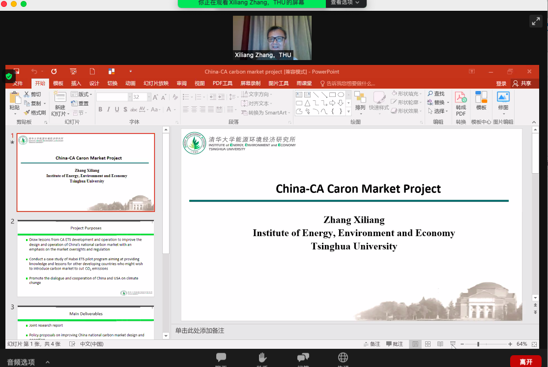Open the Insert (插入) ribbon tab
548x367 pixels.
tap(76, 83)
